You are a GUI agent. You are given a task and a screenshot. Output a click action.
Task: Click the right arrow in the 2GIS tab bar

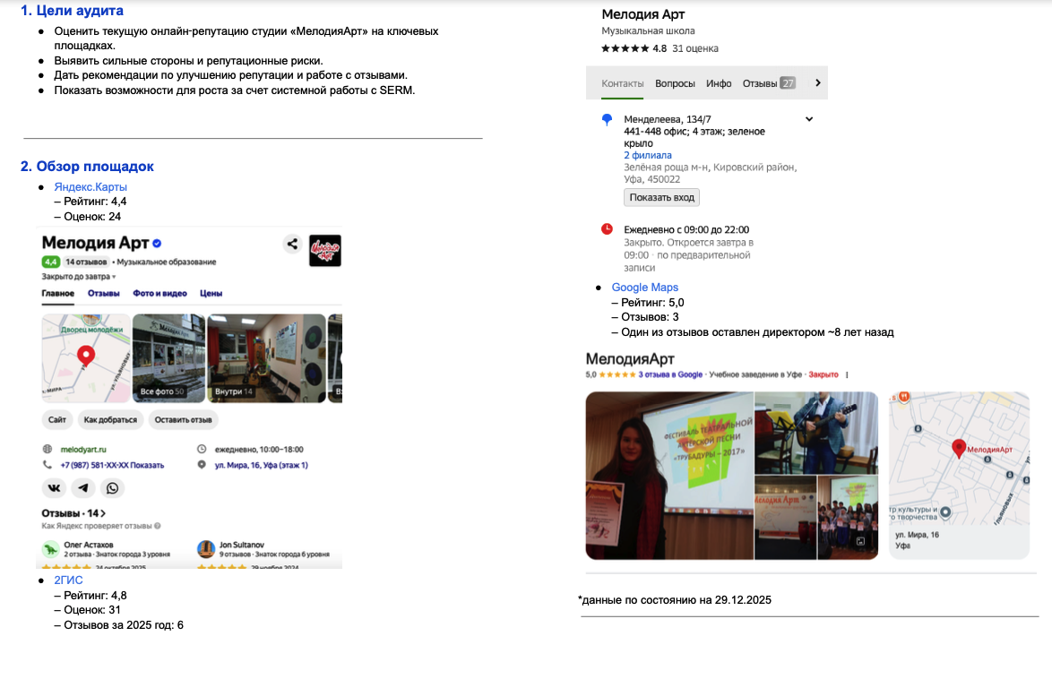click(x=817, y=83)
